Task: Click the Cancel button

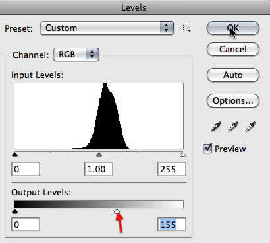Action: point(233,49)
